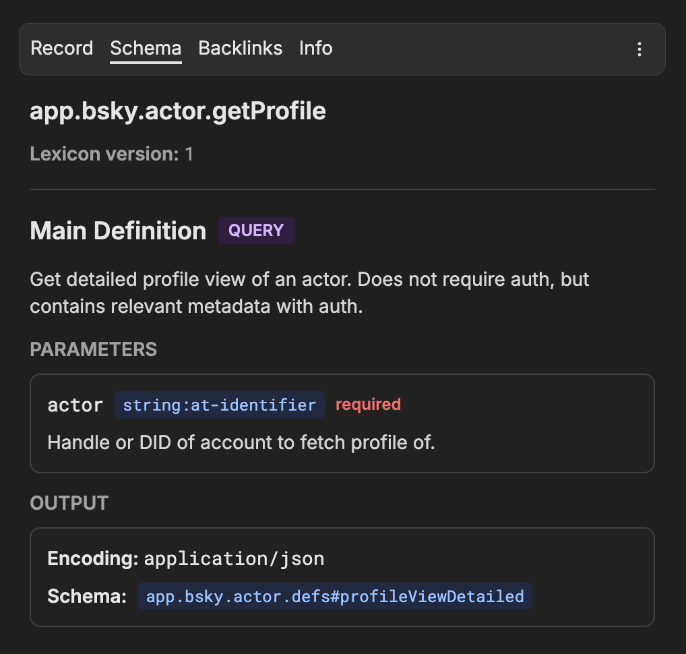Viewport: 686px width, 654px height.
Task: Open the Backlinks tab
Action: (240, 49)
